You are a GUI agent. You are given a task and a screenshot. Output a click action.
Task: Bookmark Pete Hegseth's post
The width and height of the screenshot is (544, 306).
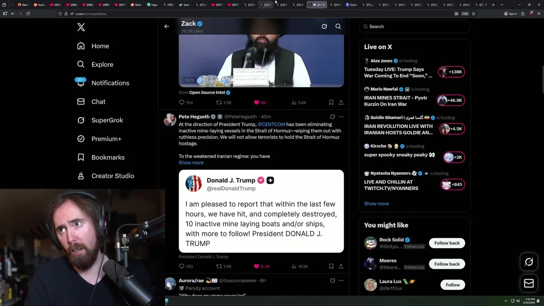tap(331, 266)
